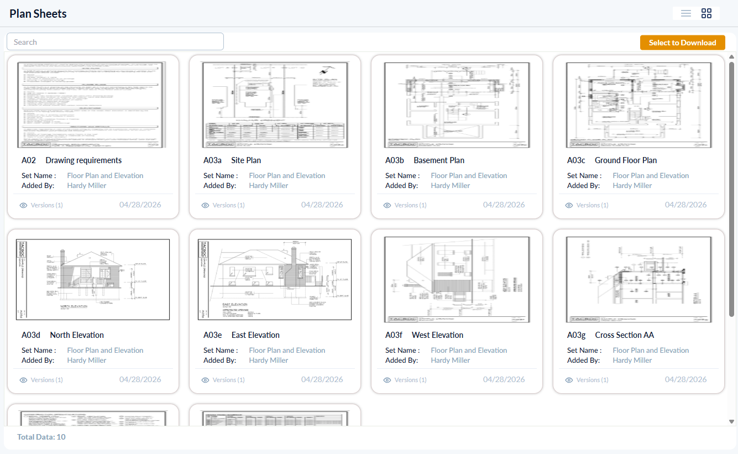Open Versions (1) for East Elevation

229,380
